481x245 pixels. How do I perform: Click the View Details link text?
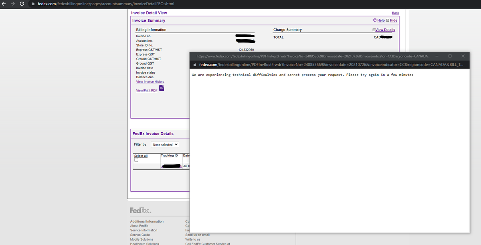(385, 30)
